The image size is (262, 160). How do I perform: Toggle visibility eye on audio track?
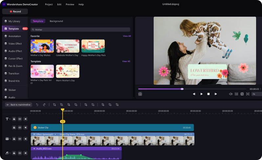point(20,153)
